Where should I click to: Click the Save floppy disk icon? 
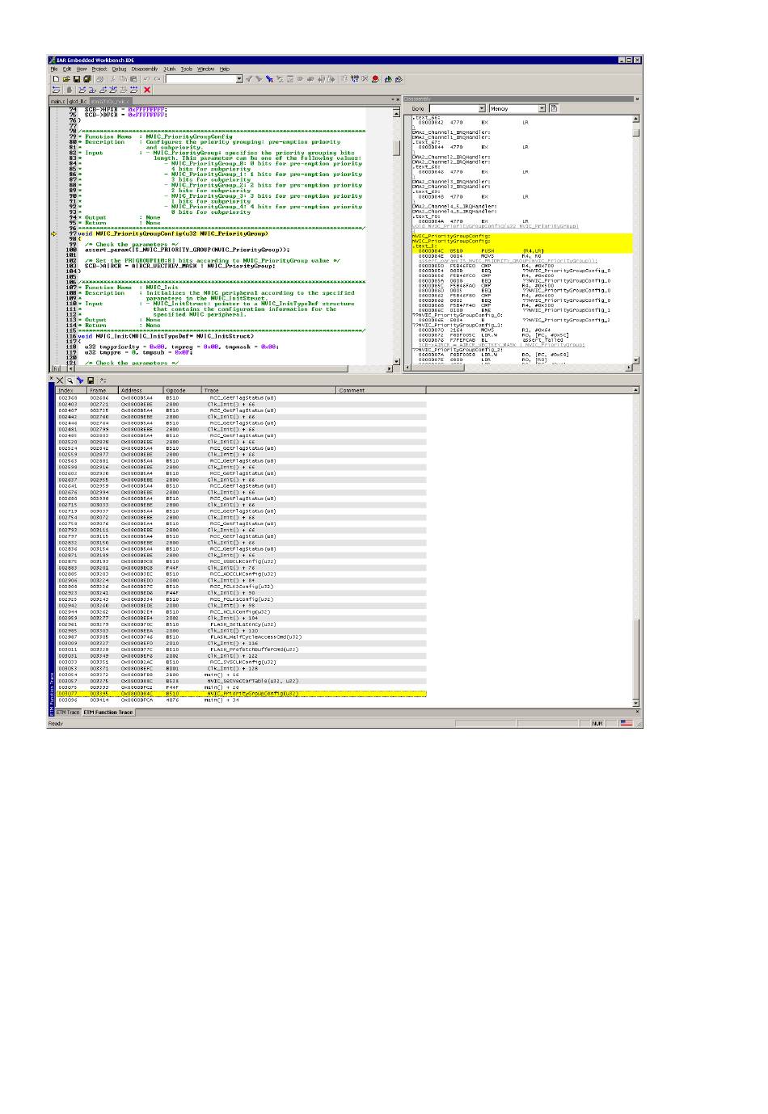77,79
